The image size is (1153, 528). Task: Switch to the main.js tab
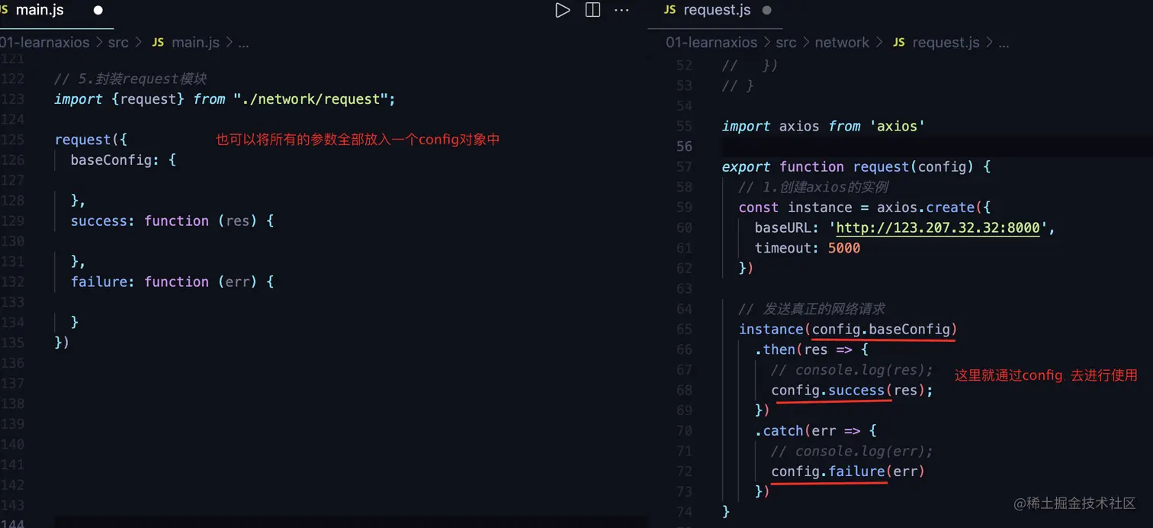[x=40, y=10]
